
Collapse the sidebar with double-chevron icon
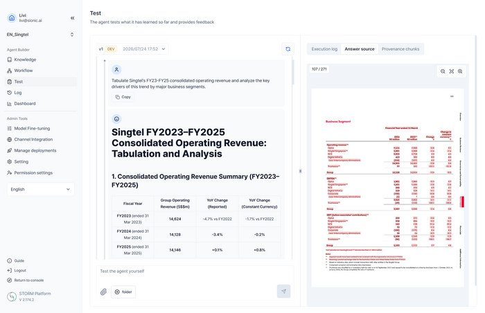(72, 18)
